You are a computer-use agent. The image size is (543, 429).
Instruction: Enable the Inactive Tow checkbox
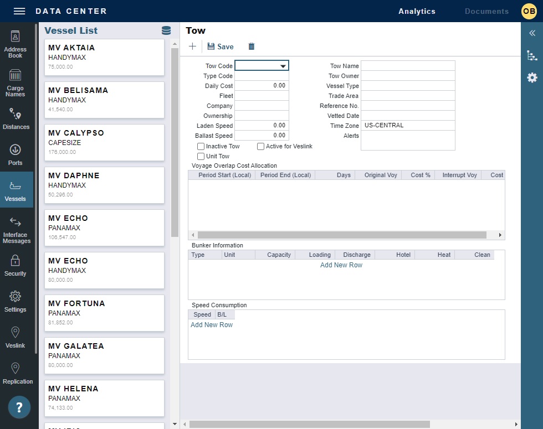click(x=201, y=146)
